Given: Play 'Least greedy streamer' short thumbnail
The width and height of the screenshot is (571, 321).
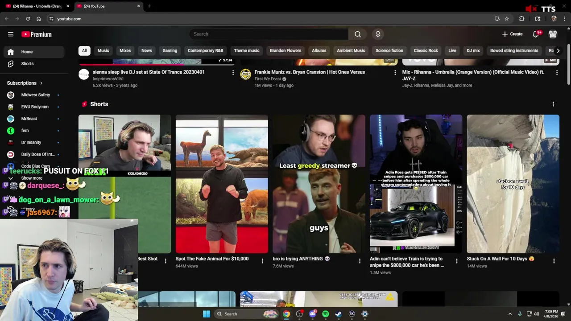Looking at the screenshot, I should [319, 184].
